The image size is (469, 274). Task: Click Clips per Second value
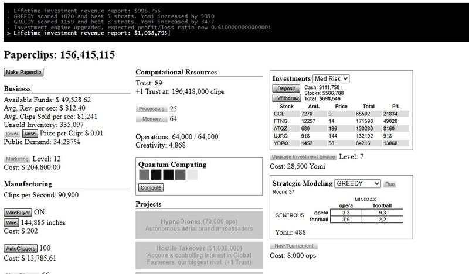coord(41,195)
